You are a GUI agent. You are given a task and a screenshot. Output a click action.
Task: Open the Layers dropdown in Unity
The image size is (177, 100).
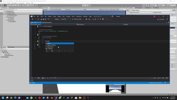click(162, 5)
